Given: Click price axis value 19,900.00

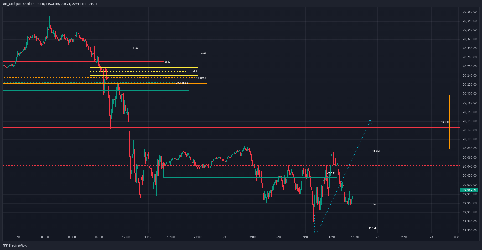Looking at the screenshot, I should (470, 231).
